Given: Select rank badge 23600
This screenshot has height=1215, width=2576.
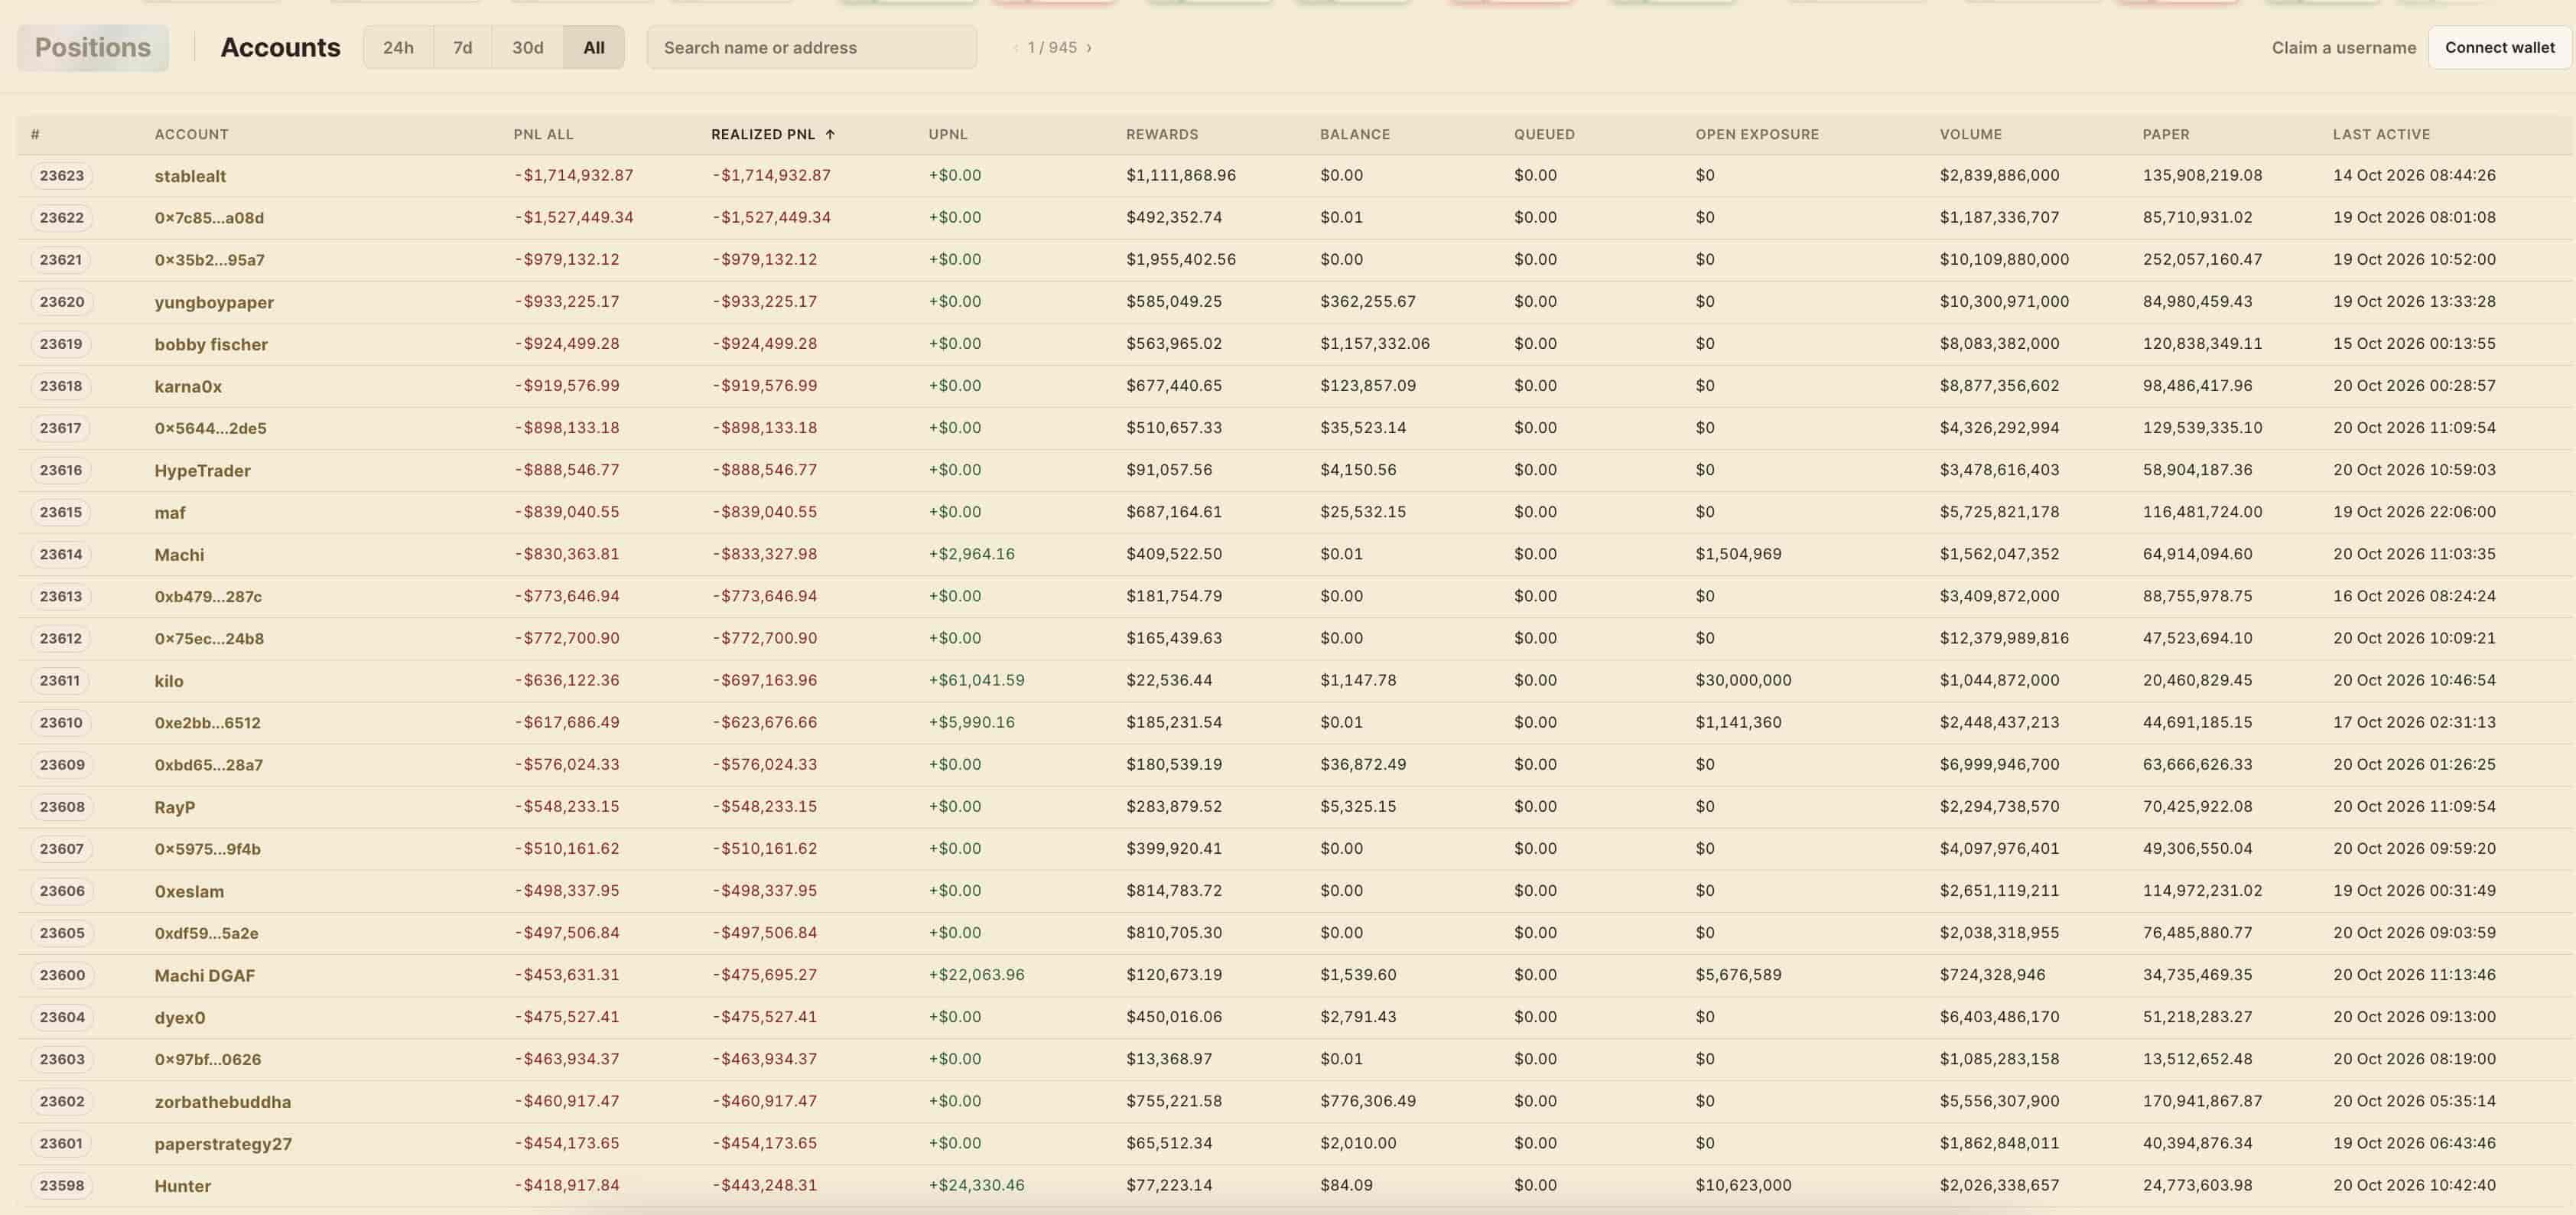Looking at the screenshot, I should tap(62, 975).
